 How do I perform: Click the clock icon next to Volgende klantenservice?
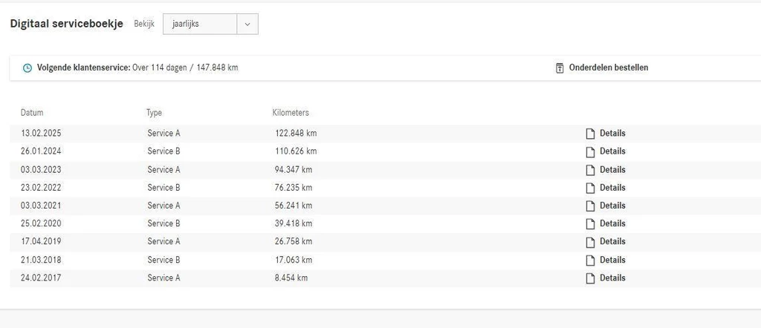[27, 68]
